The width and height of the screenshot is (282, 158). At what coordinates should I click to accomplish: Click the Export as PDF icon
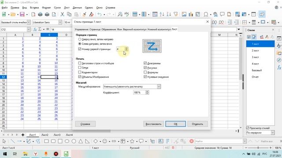pyautogui.click(x=33, y=14)
